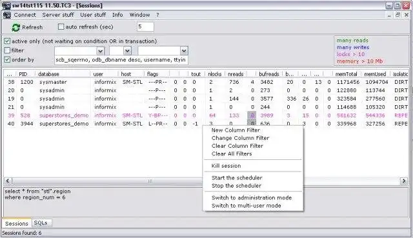Click the auto refresh seconds input field
This screenshot has width=413, height=238.
[145, 26]
